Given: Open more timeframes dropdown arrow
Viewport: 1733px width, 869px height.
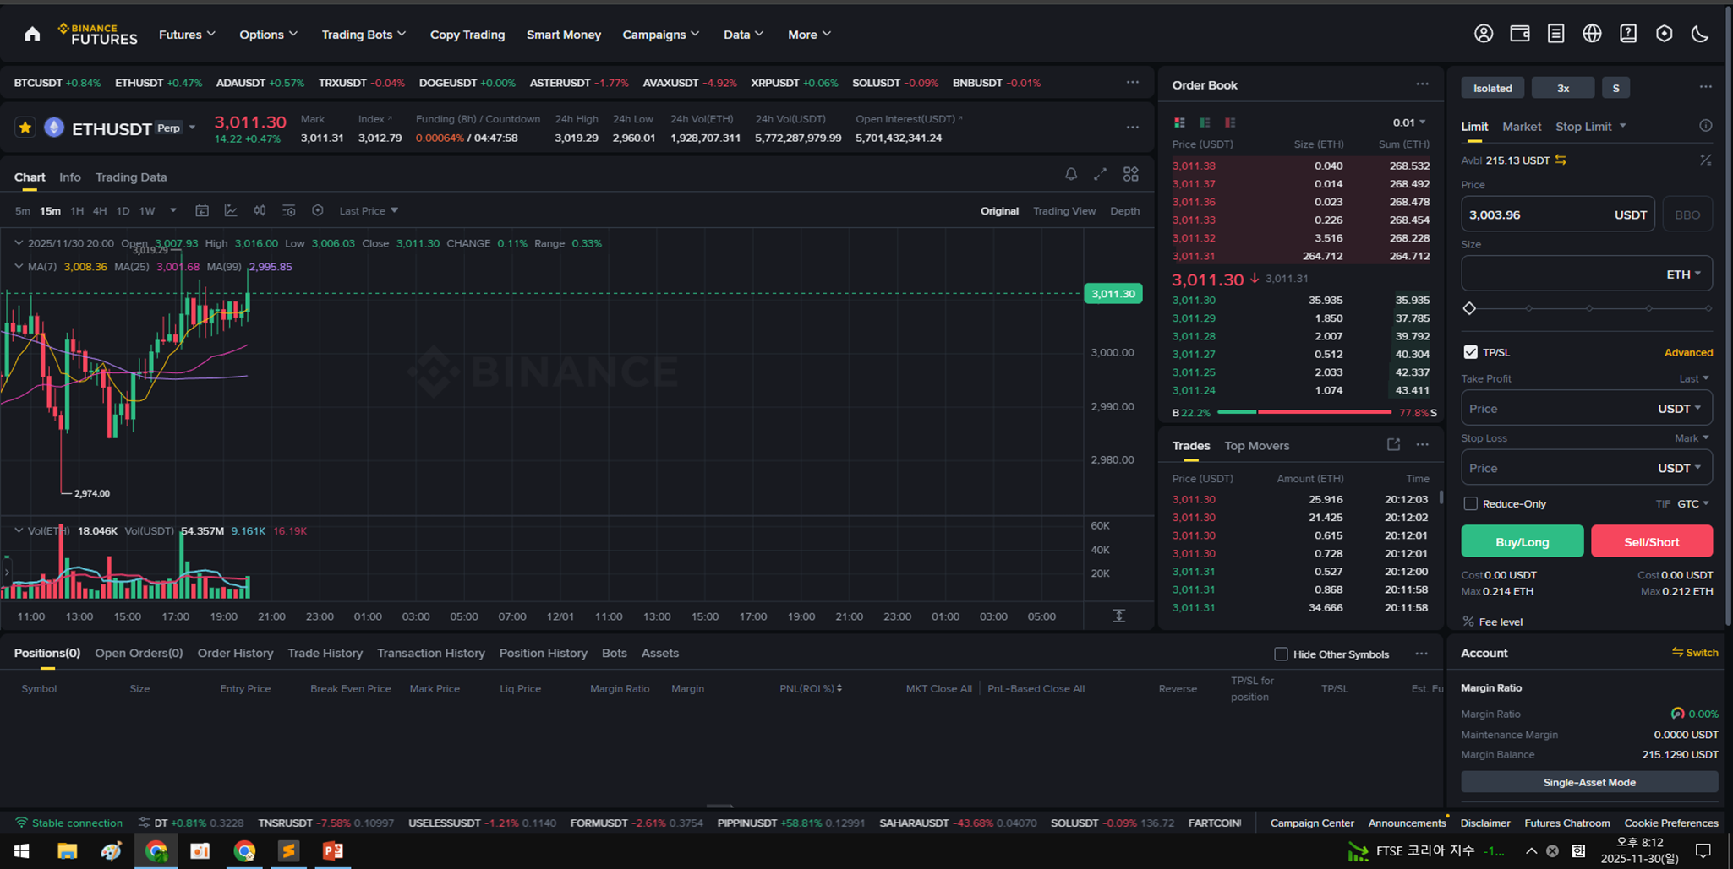Looking at the screenshot, I should coord(173,210).
